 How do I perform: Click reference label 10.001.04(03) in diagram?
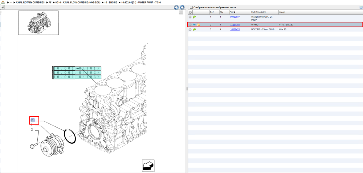[77, 77]
